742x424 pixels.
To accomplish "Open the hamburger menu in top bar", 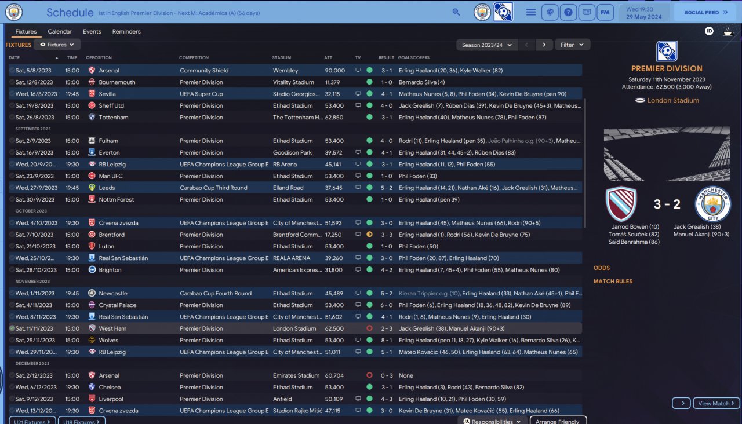I will pyautogui.click(x=531, y=12).
